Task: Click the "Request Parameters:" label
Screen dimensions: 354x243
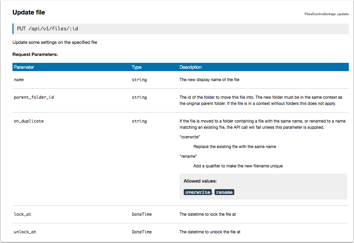Action: 35,55
